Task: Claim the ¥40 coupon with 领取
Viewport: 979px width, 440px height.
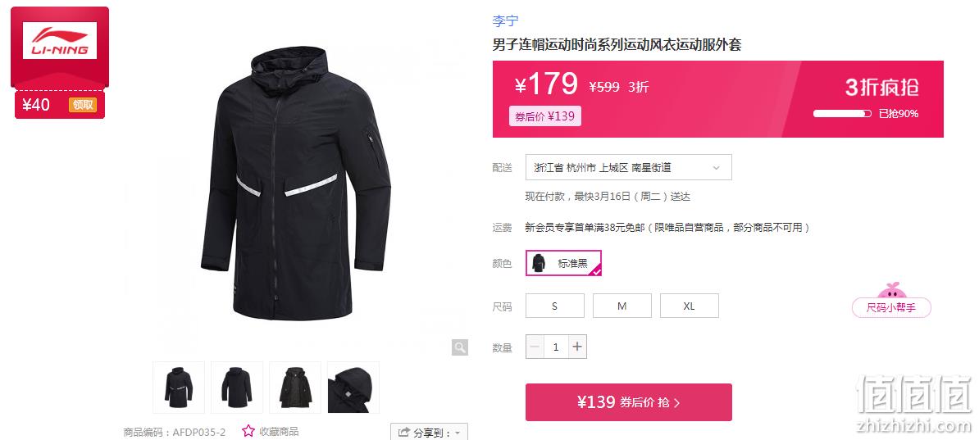Action: pyautogui.click(x=83, y=105)
